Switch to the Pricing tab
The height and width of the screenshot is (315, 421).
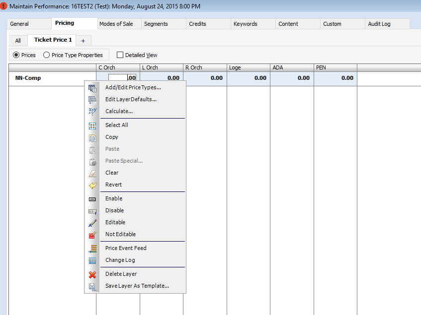pyautogui.click(x=75, y=23)
